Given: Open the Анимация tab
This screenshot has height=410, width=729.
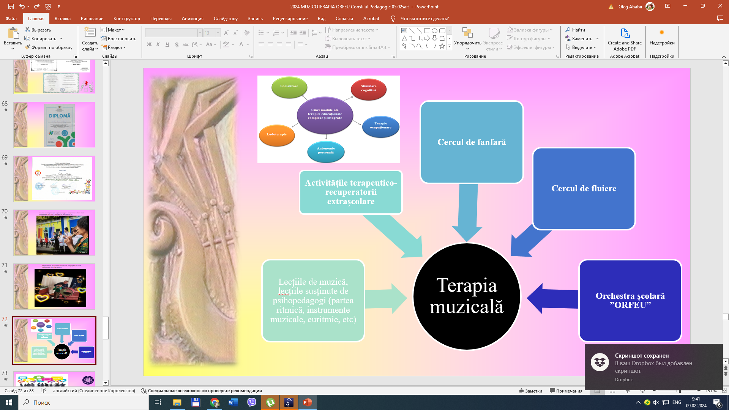Looking at the screenshot, I should (193, 18).
